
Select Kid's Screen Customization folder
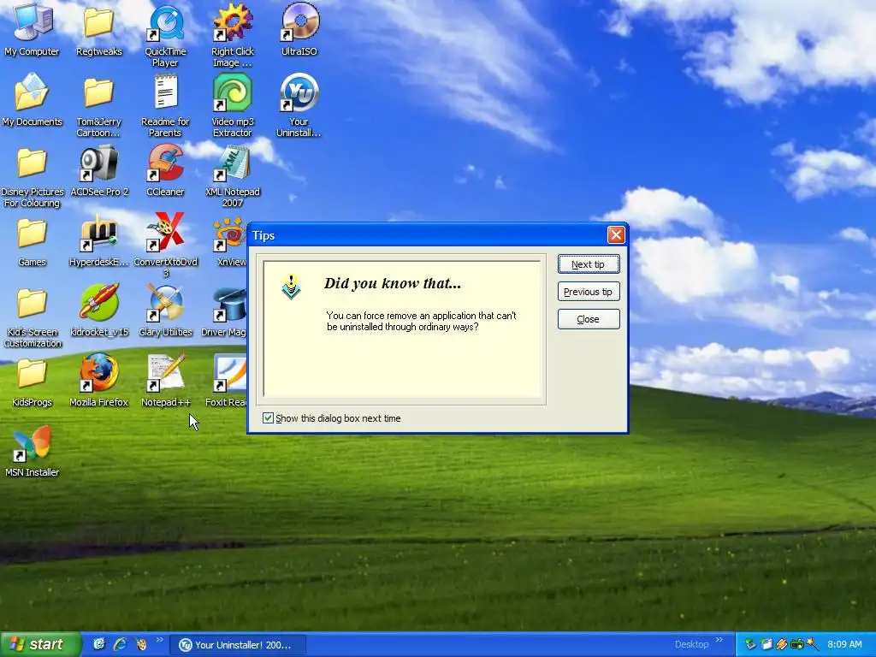tap(32, 317)
